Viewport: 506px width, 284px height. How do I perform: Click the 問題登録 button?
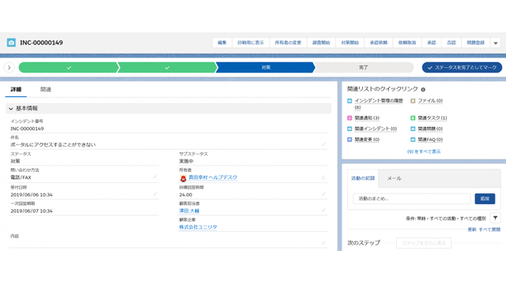[476, 43]
